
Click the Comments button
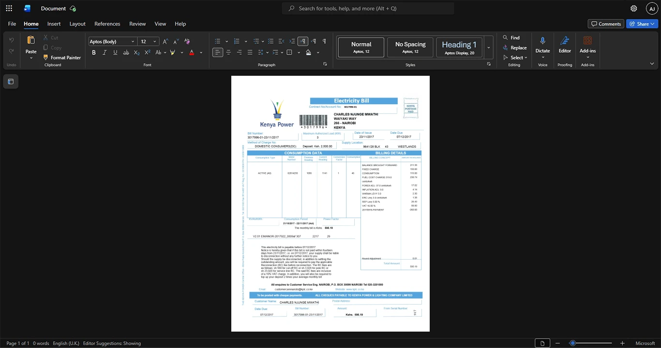[606, 24]
